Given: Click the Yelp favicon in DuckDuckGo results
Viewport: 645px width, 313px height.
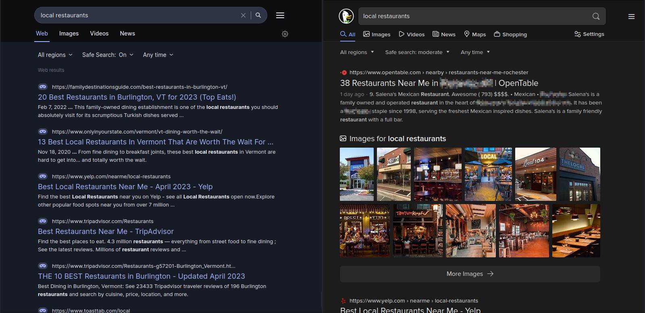Looking at the screenshot, I should [343, 301].
